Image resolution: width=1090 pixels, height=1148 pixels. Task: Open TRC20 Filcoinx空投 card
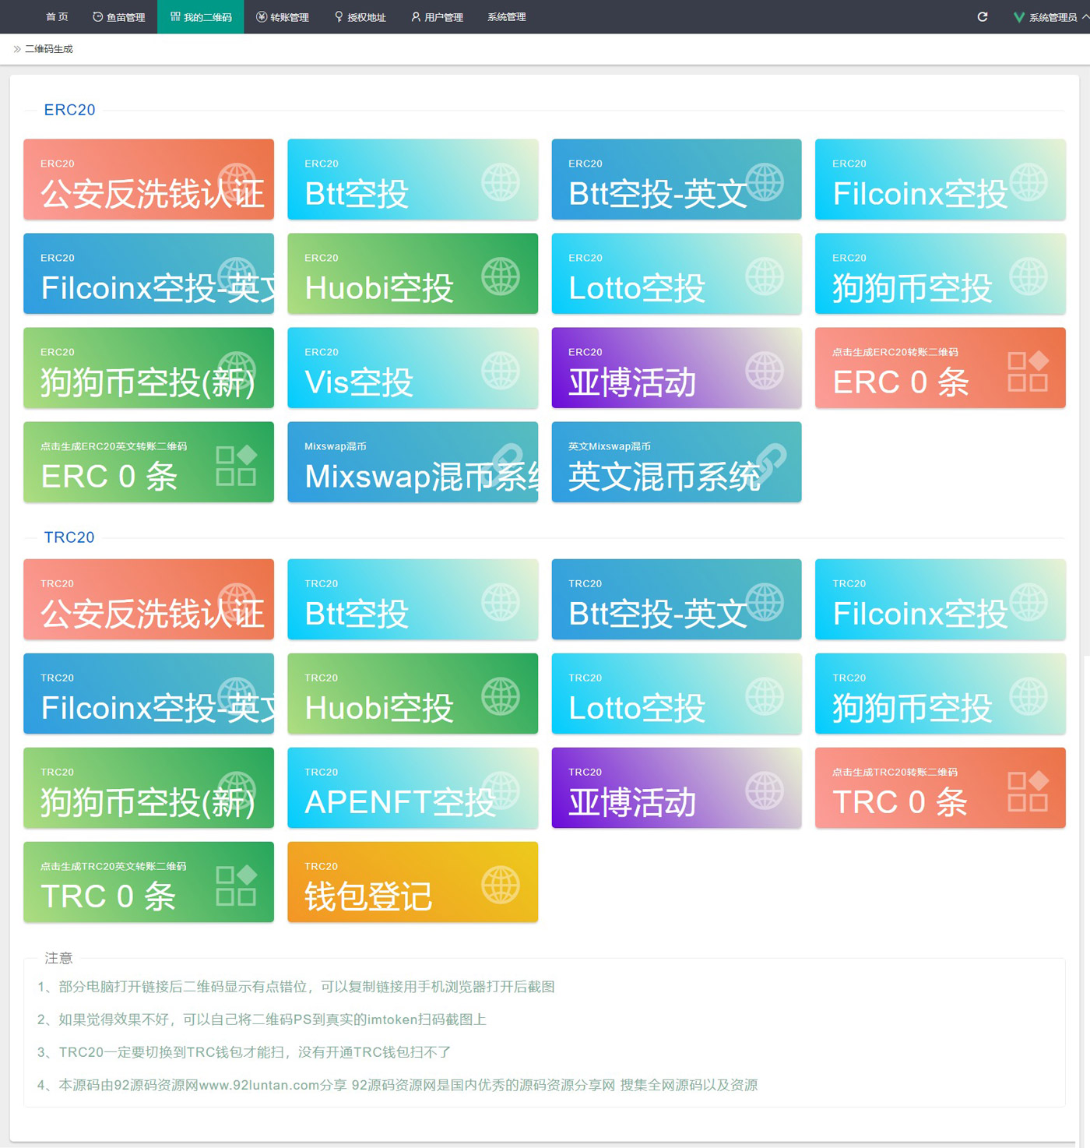click(x=941, y=599)
